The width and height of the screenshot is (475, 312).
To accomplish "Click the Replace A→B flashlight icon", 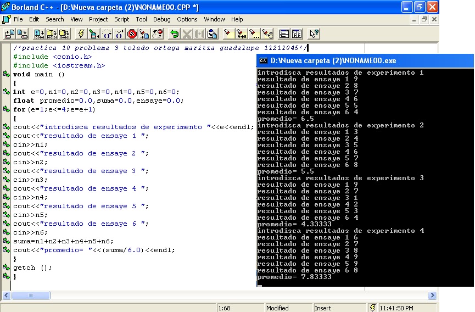I will [x=242, y=34].
